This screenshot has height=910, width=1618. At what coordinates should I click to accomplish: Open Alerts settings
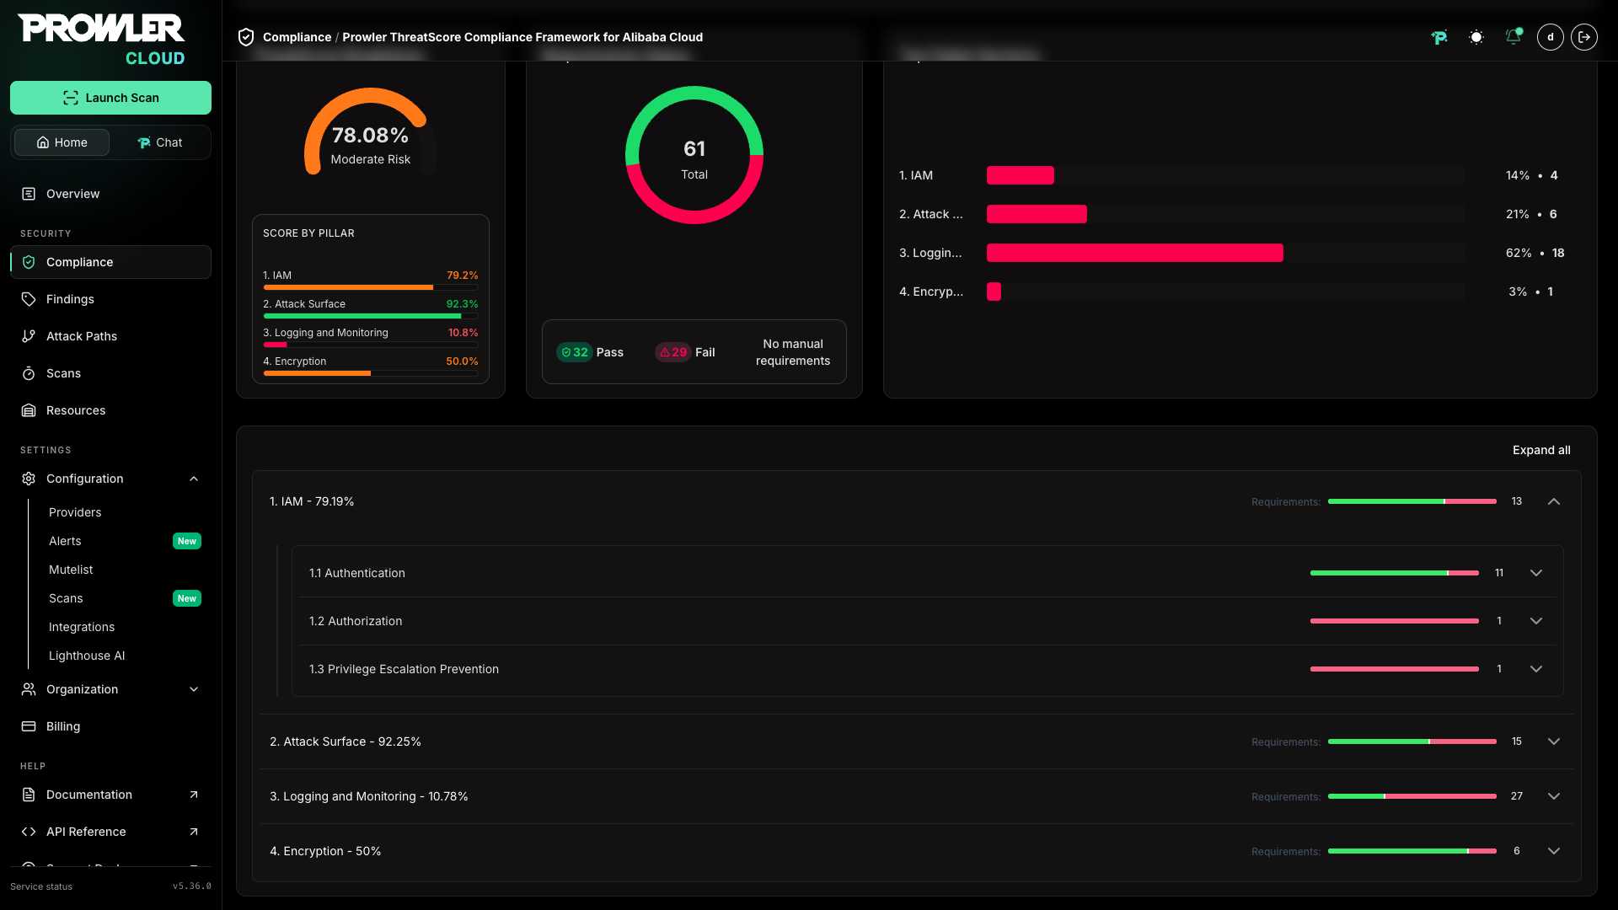(x=65, y=541)
